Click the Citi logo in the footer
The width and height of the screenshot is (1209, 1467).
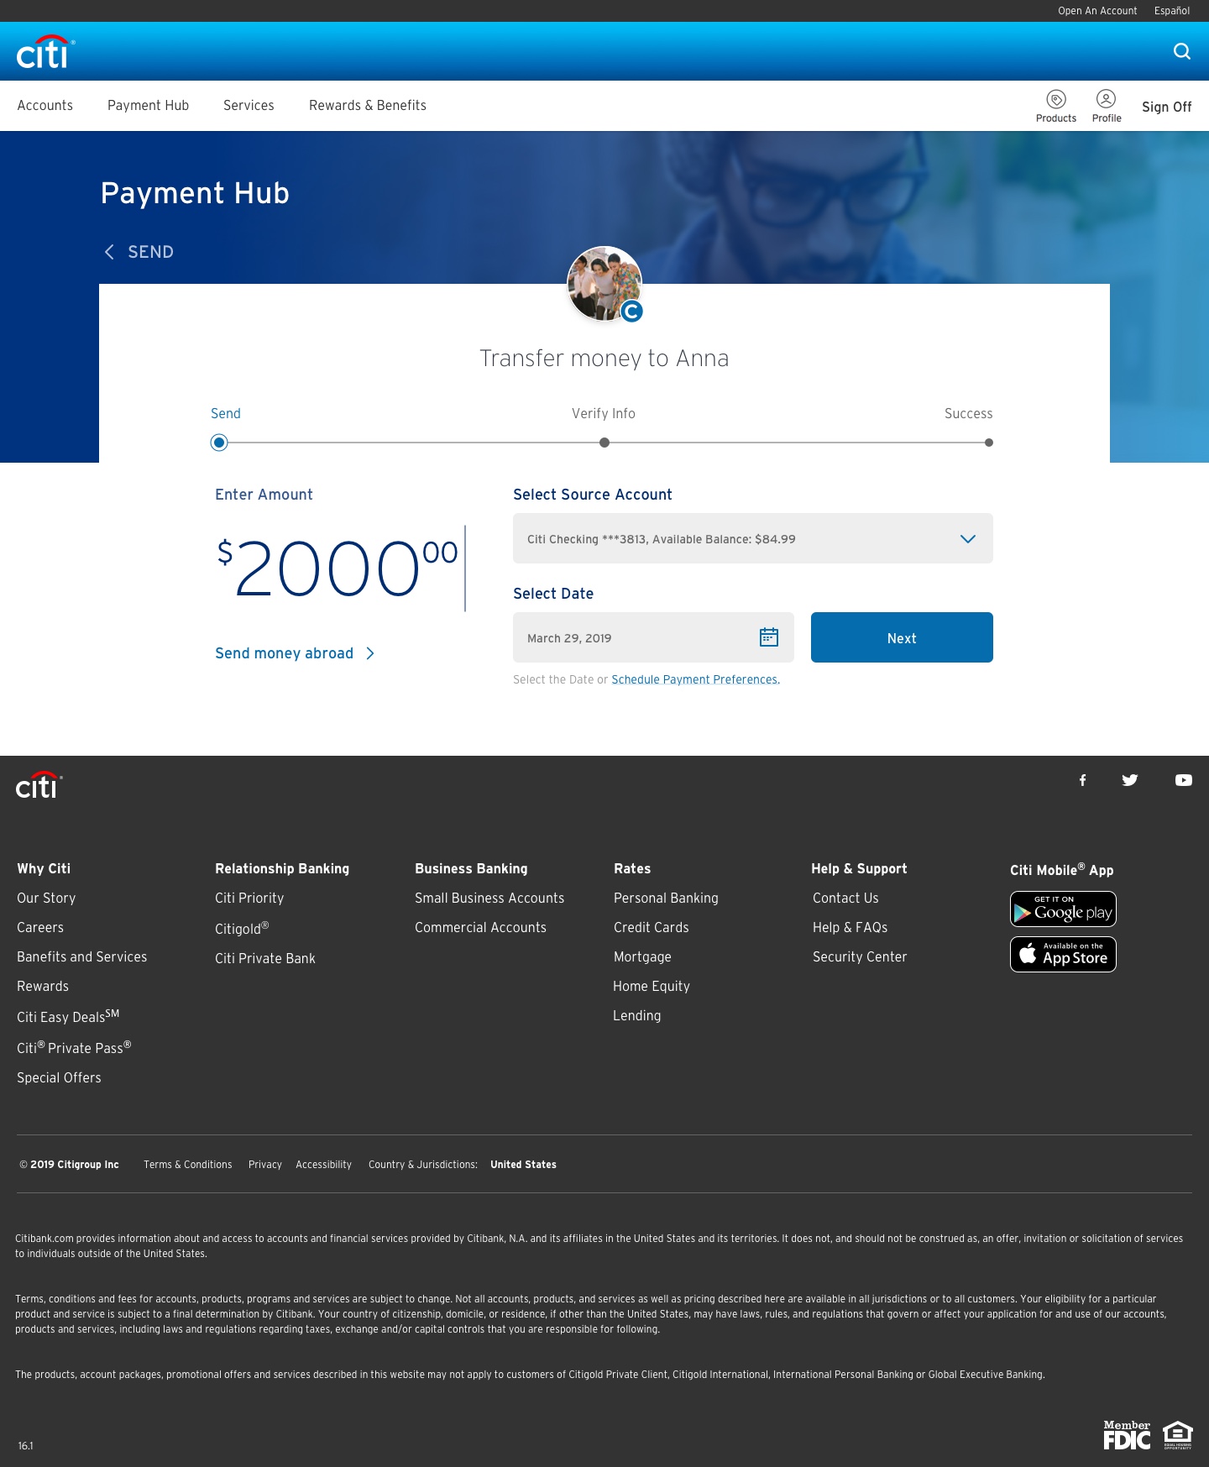point(39,785)
